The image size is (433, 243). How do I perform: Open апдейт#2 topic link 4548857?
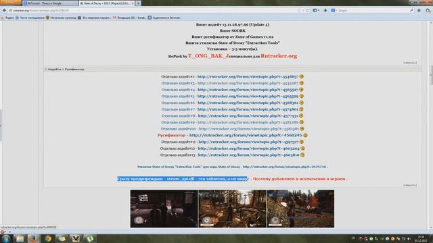point(248,76)
